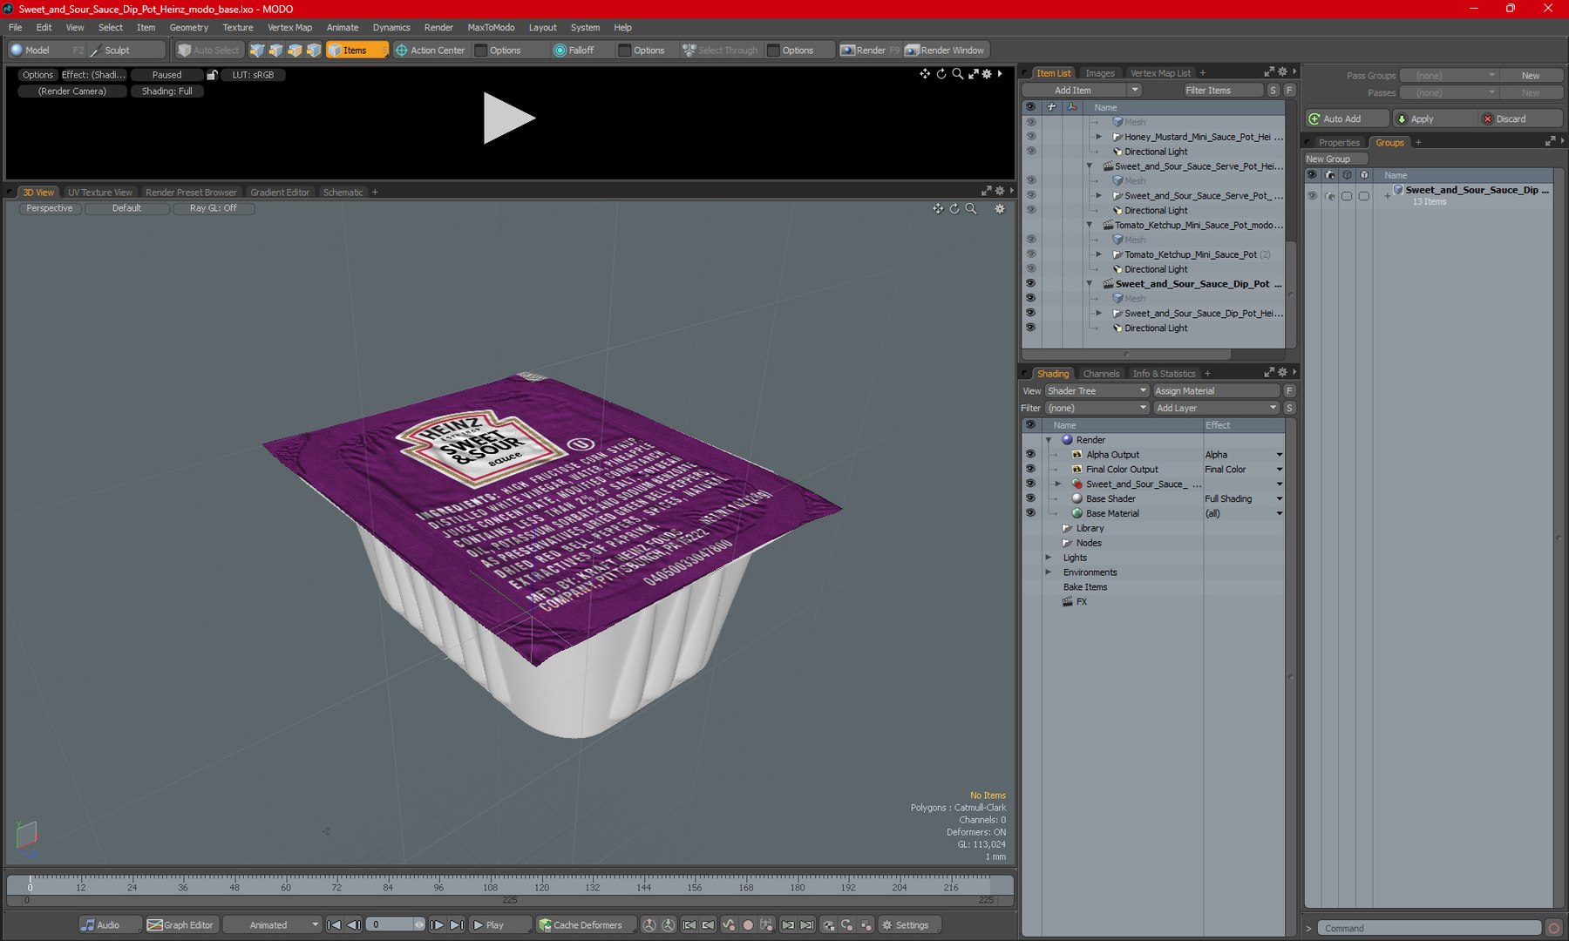Open Pass Groups (none) dropdown
The image size is (1569, 941).
coord(1449,76)
